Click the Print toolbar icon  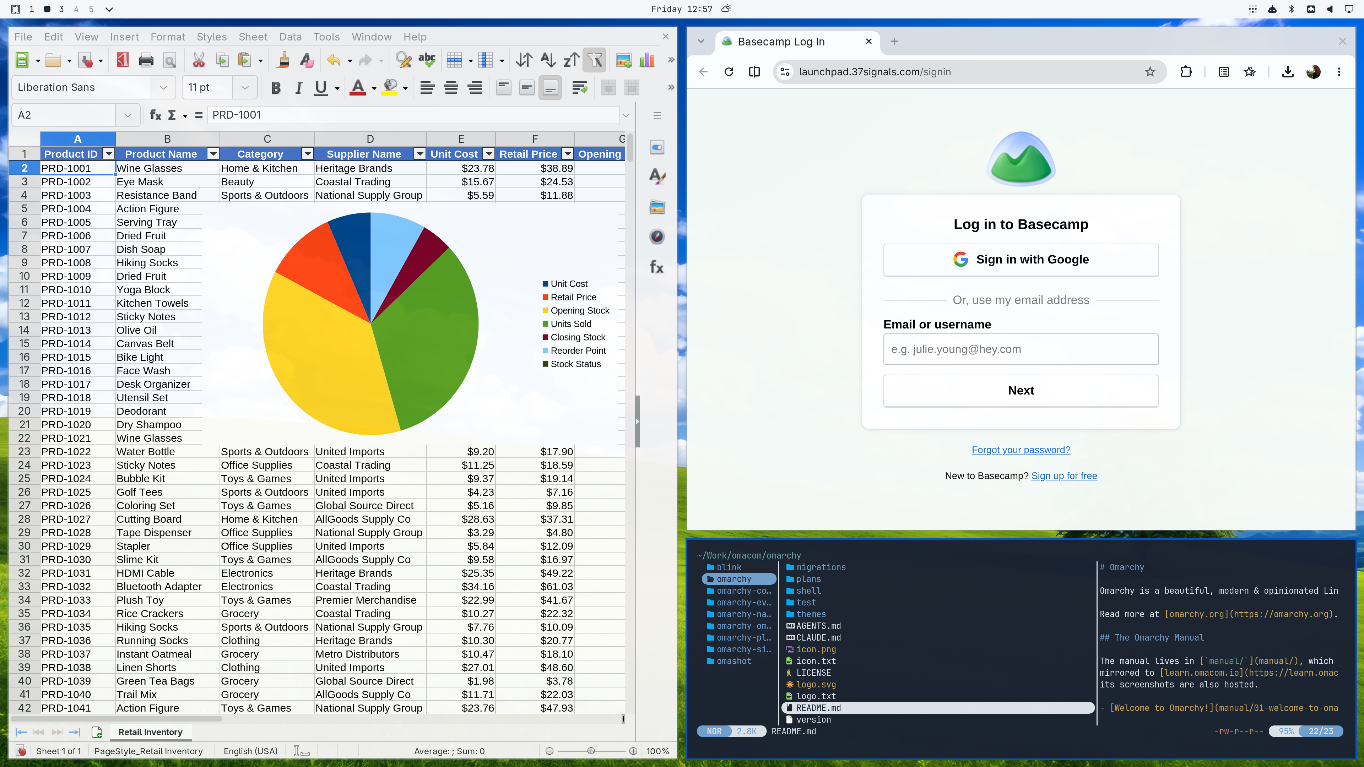tap(146, 60)
